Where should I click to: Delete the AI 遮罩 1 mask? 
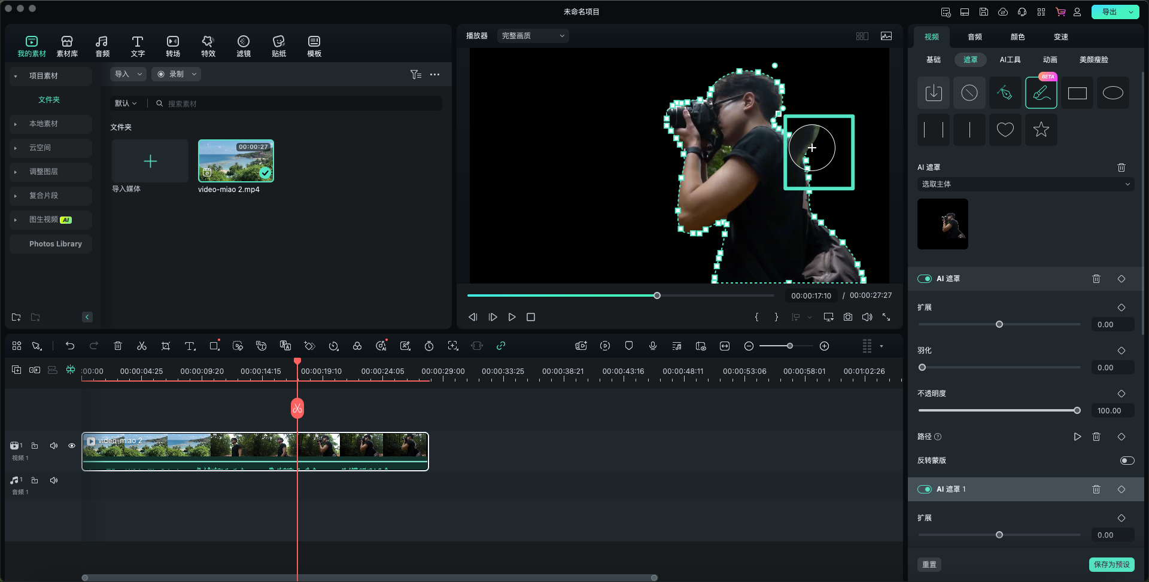click(1096, 489)
